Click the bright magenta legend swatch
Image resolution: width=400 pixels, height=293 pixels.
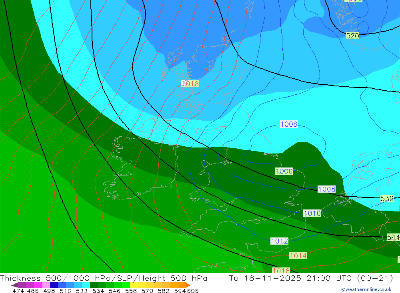click(x=38, y=285)
